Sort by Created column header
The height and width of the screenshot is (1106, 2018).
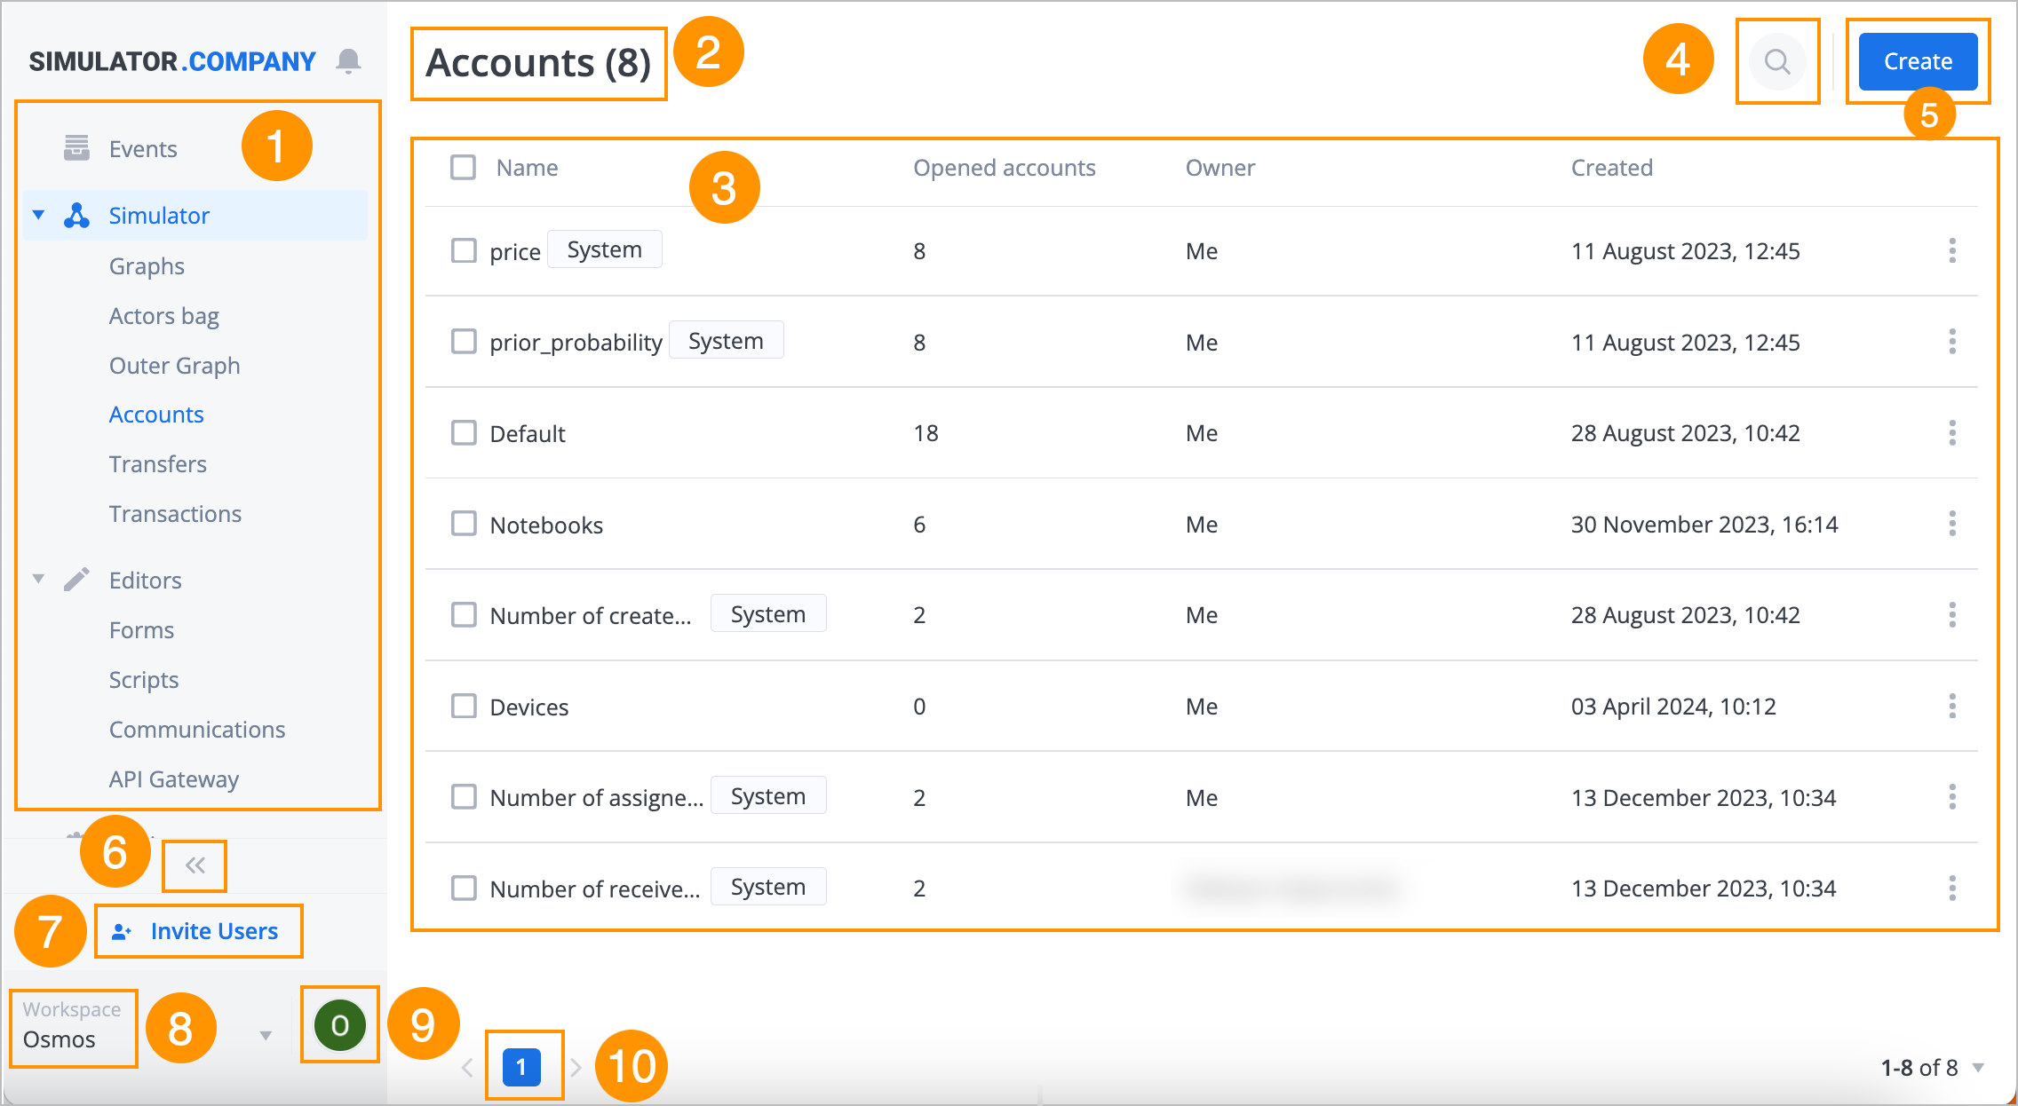pyautogui.click(x=1612, y=168)
